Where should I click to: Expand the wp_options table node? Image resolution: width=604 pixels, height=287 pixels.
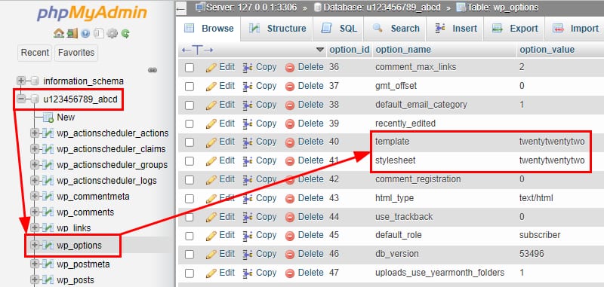coord(35,245)
